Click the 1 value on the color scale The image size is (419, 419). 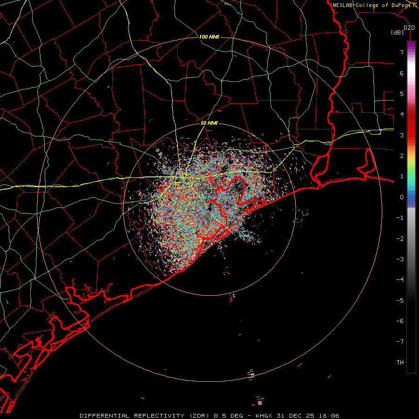coord(402,176)
